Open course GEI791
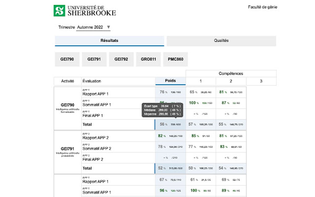 click(94, 59)
